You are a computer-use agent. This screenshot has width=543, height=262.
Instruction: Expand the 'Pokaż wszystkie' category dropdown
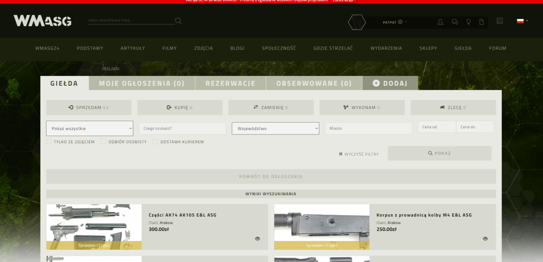pyautogui.click(x=90, y=128)
